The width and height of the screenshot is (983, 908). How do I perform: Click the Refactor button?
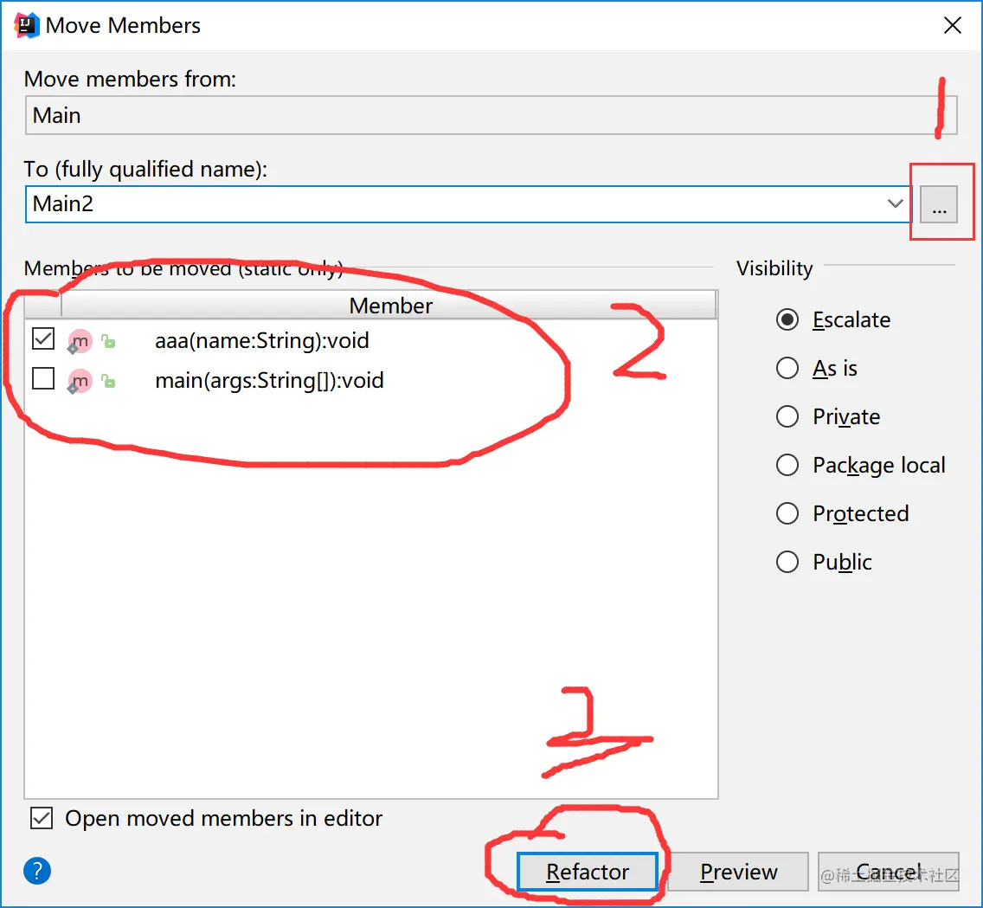click(588, 871)
